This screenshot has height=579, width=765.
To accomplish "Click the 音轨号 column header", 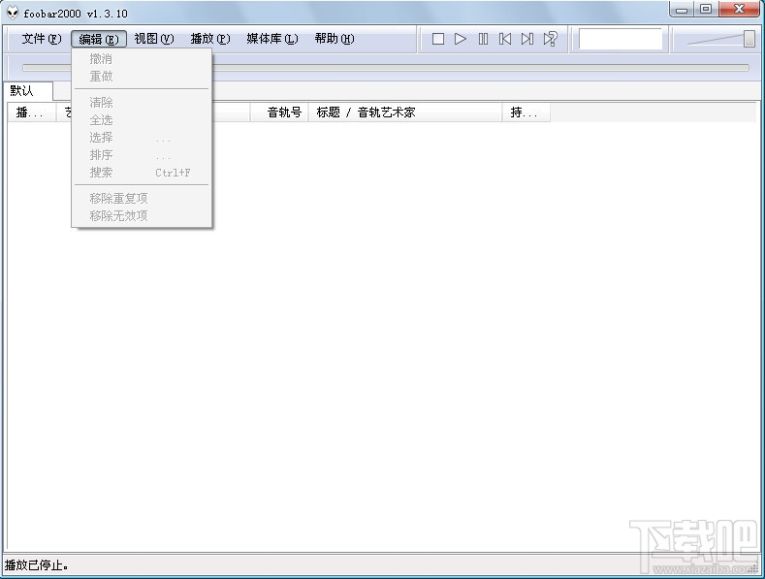I will click(279, 113).
